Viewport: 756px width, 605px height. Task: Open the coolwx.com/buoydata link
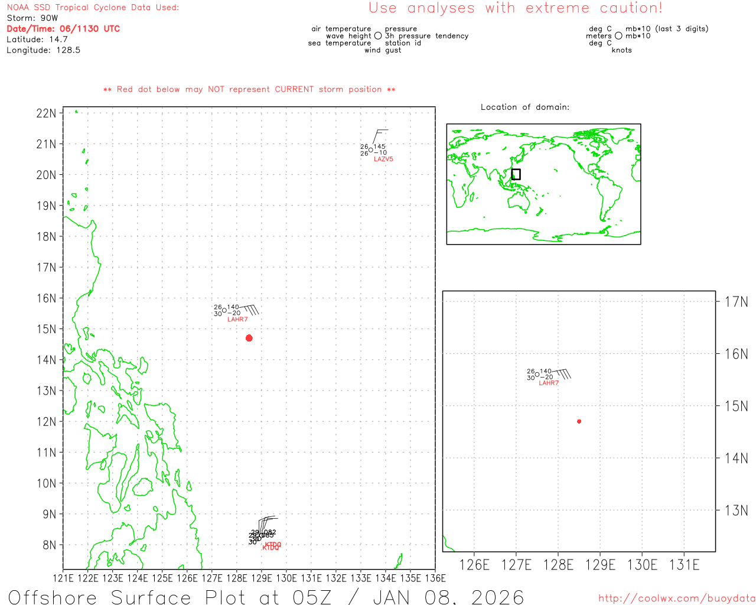tap(677, 599)
